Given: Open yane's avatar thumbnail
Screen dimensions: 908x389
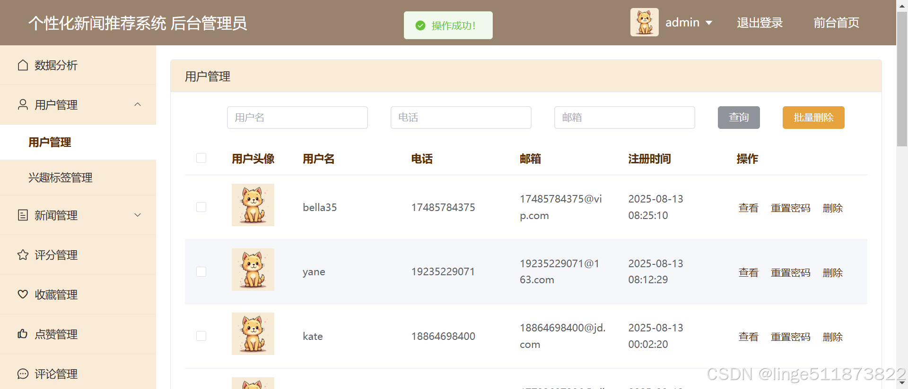Looking at the screenshot, I should pos(253,270).
